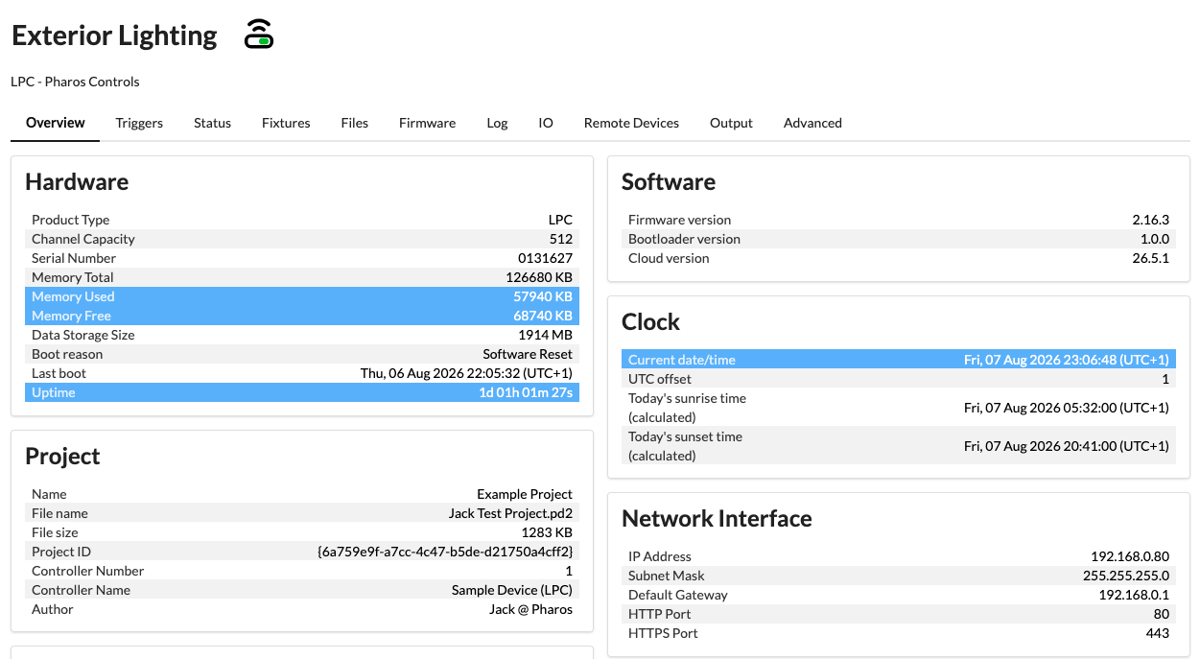Click the Exterior Lighting title
The height and width of the screenshot is (659, 1200).
coord(114,35)
